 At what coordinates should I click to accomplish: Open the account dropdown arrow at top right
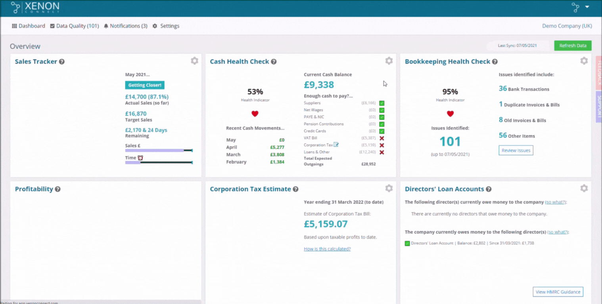point(587,7)
